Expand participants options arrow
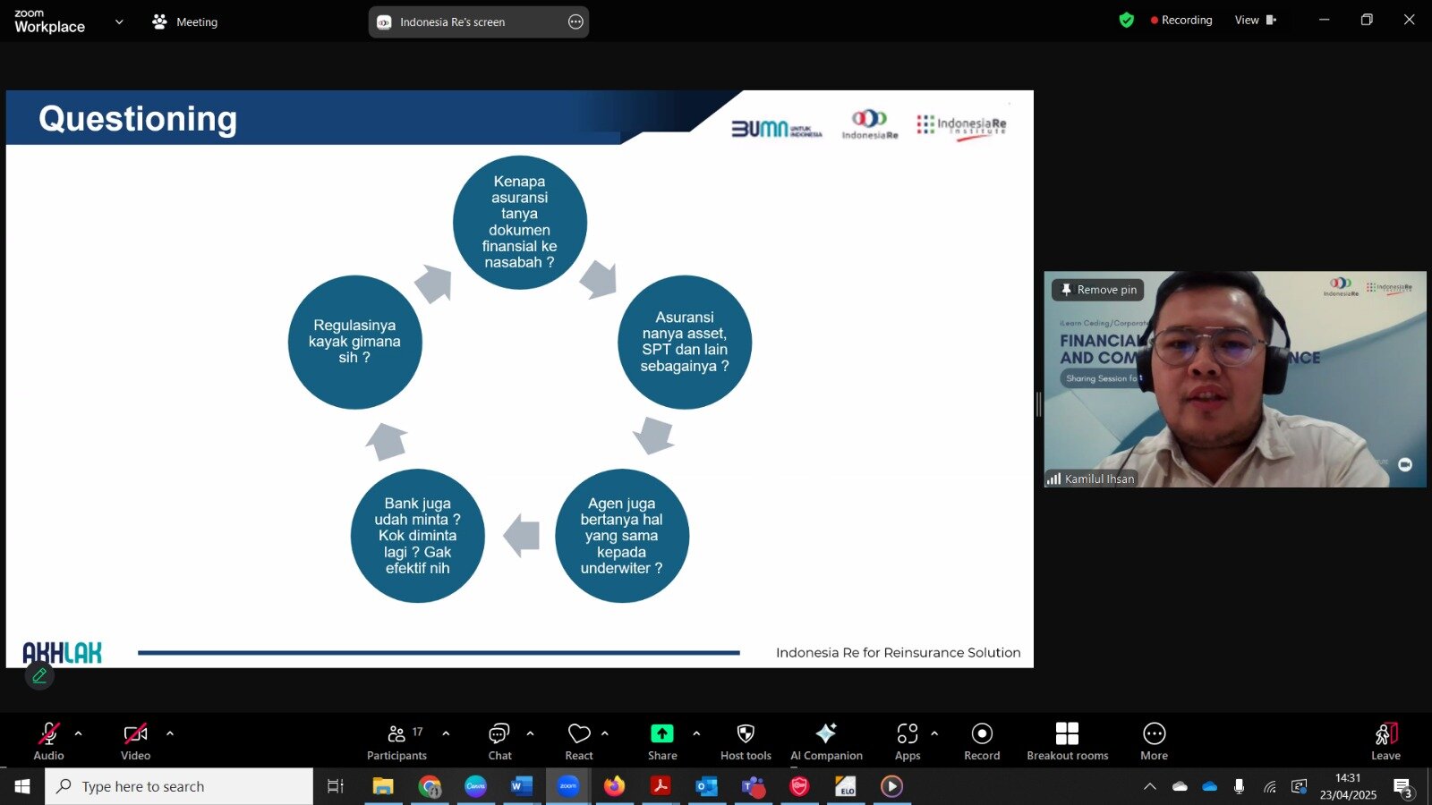This screenshot has height=805, width=1432. click(446, 733)
